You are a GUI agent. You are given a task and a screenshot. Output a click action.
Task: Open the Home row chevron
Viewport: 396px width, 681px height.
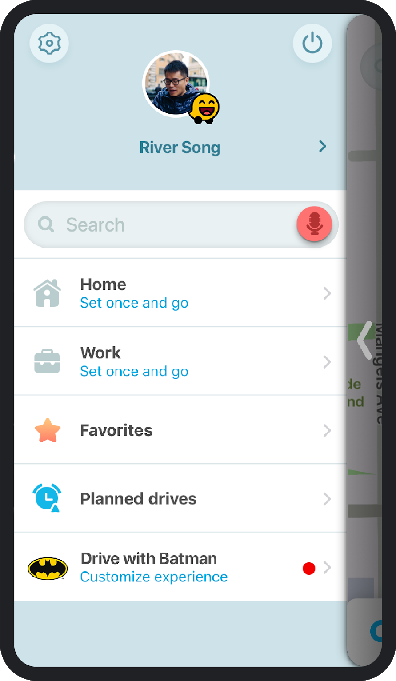click(327, 293)
